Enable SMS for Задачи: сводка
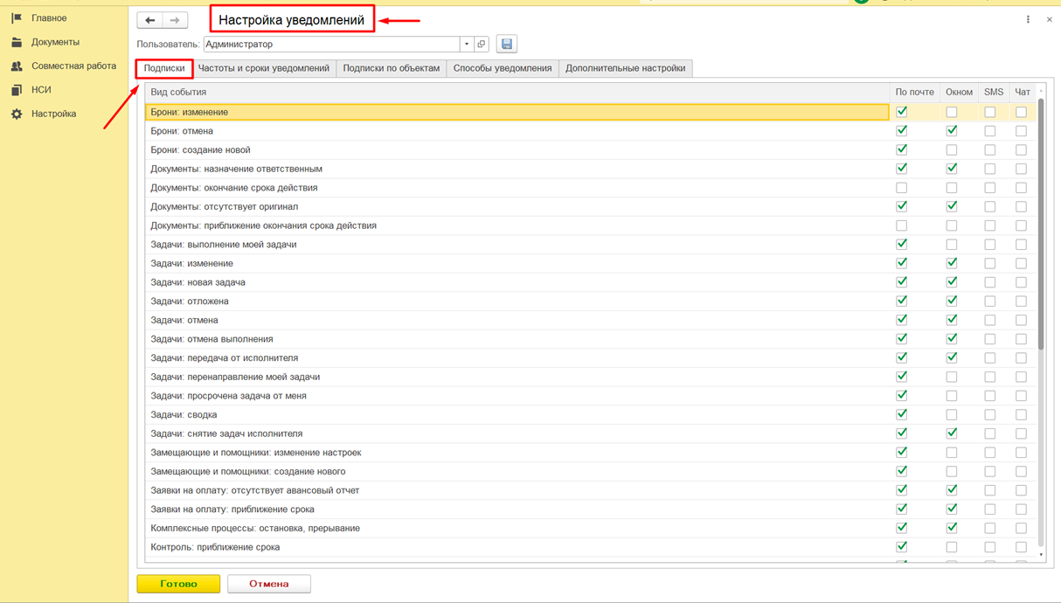The image size is (1061, 603). (x=990, y=415)
